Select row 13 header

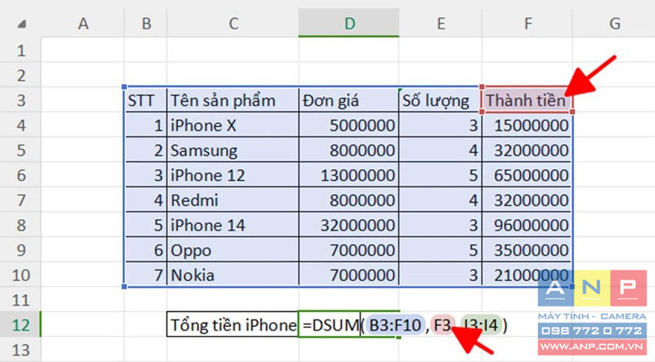[x=21, y=350]
